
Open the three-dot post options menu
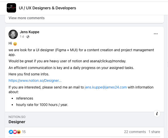coord(155,34)
